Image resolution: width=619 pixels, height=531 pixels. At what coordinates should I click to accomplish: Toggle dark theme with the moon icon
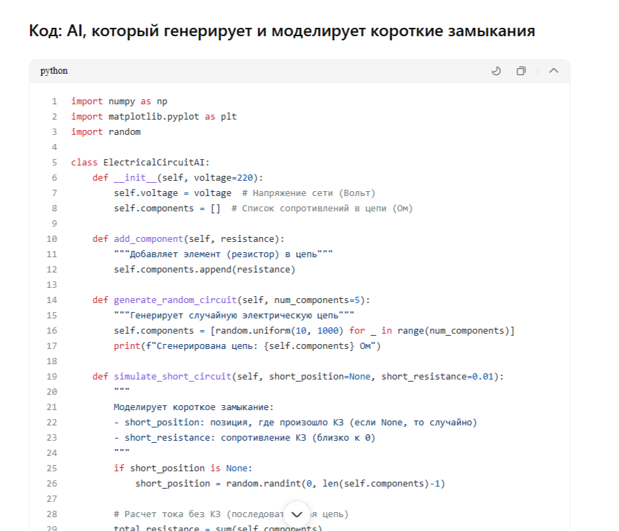[x=496, y=71]
